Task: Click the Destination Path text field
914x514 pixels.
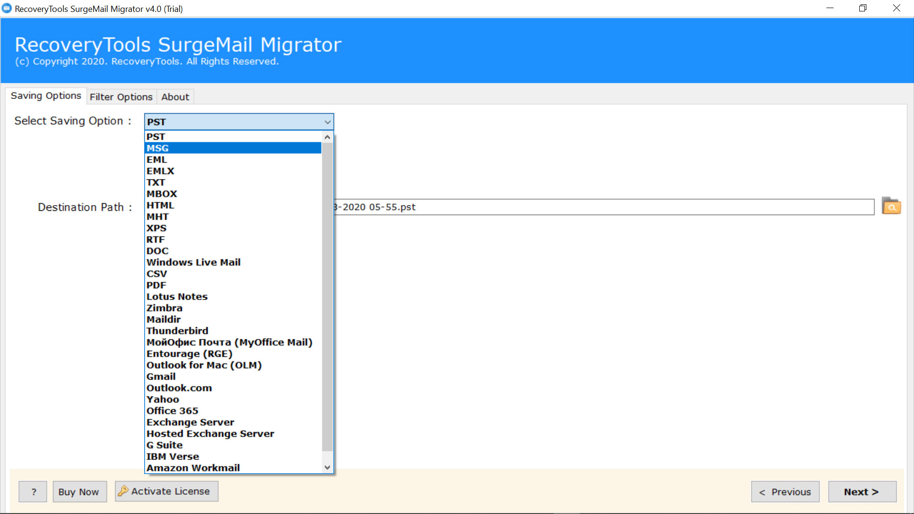Action: click(x=604, y=207)
